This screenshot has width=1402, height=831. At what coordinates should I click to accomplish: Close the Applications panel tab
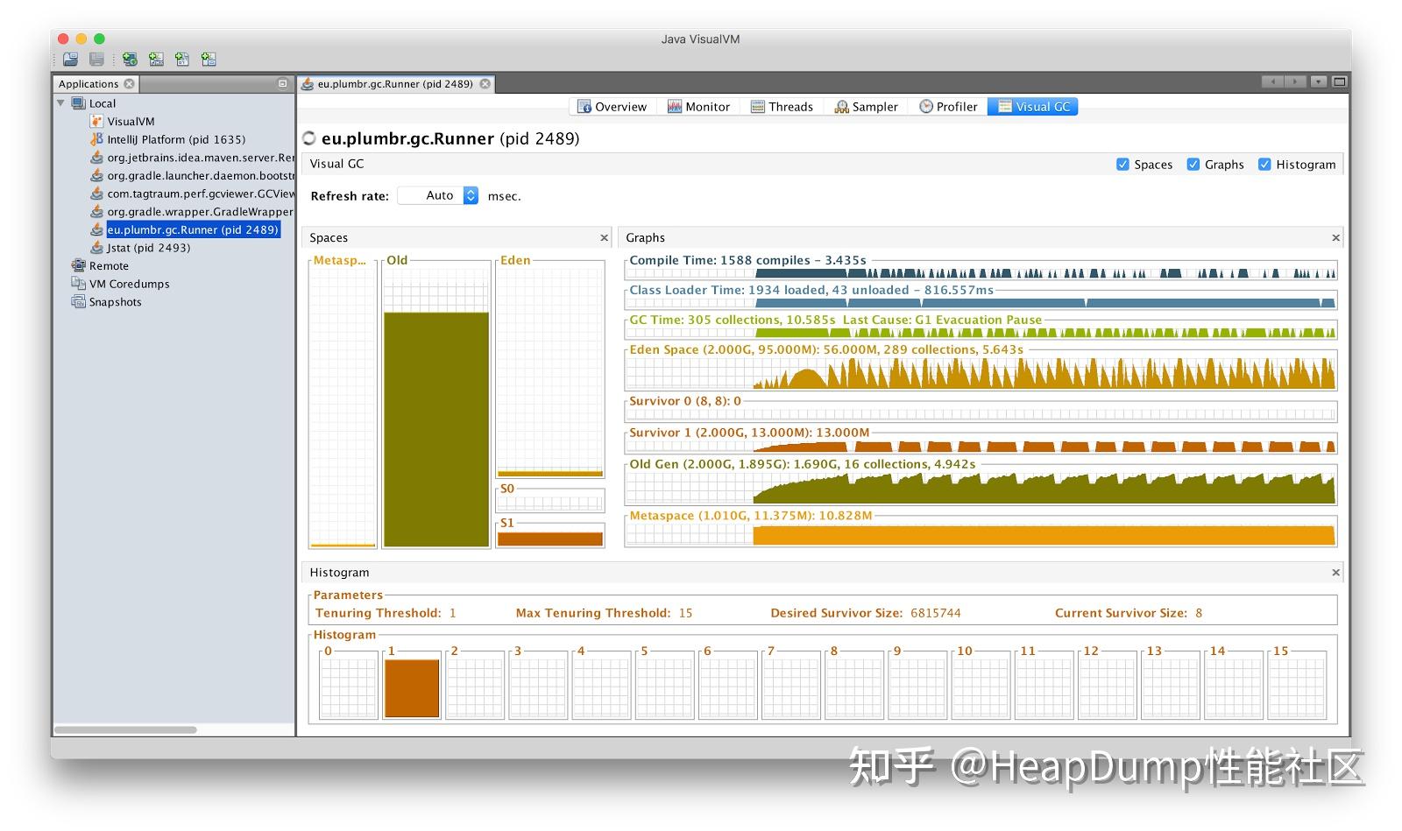pos(130,84)
